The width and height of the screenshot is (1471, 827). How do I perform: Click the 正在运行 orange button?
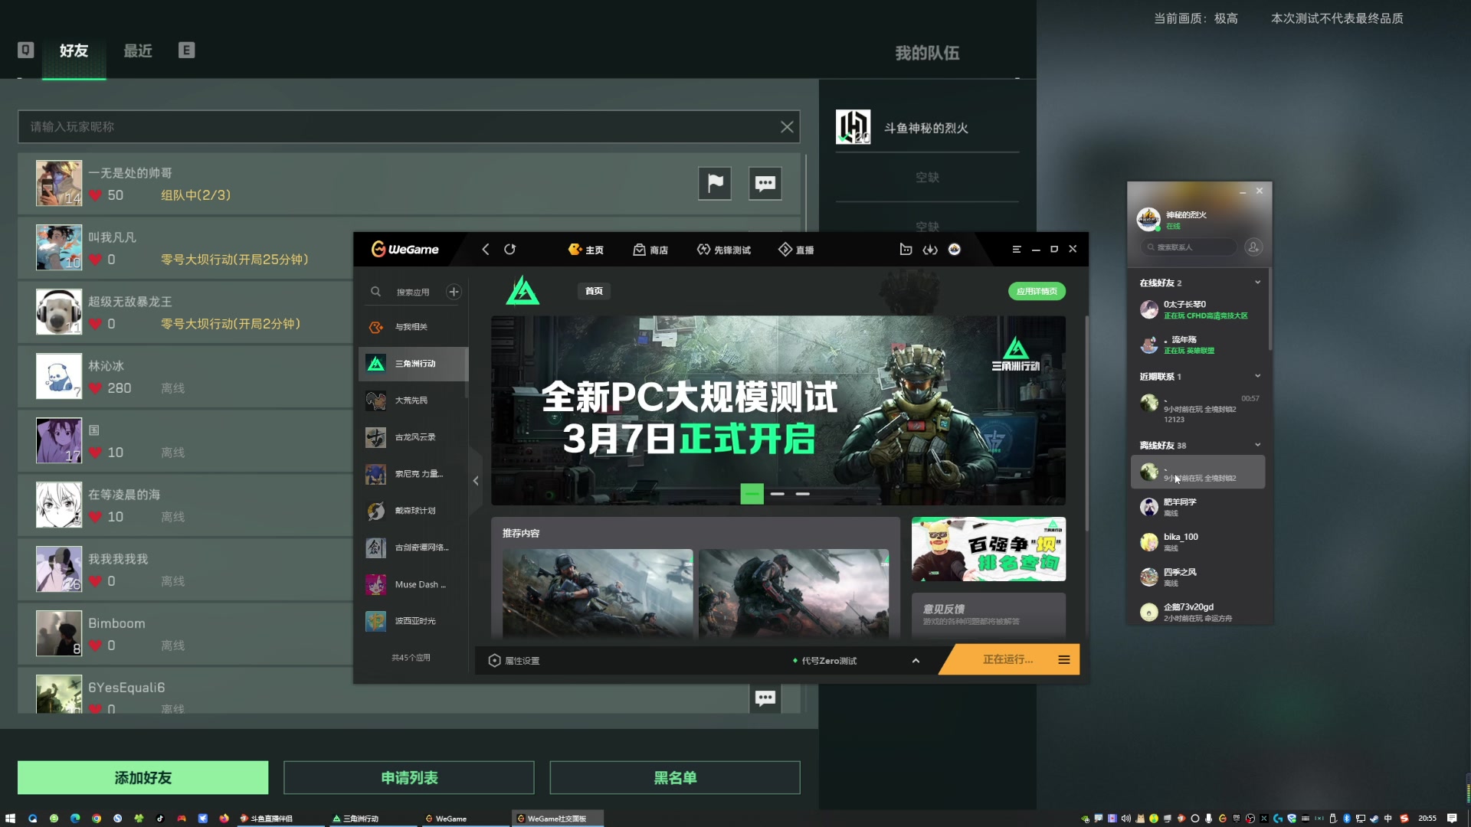click(1007, 659)
